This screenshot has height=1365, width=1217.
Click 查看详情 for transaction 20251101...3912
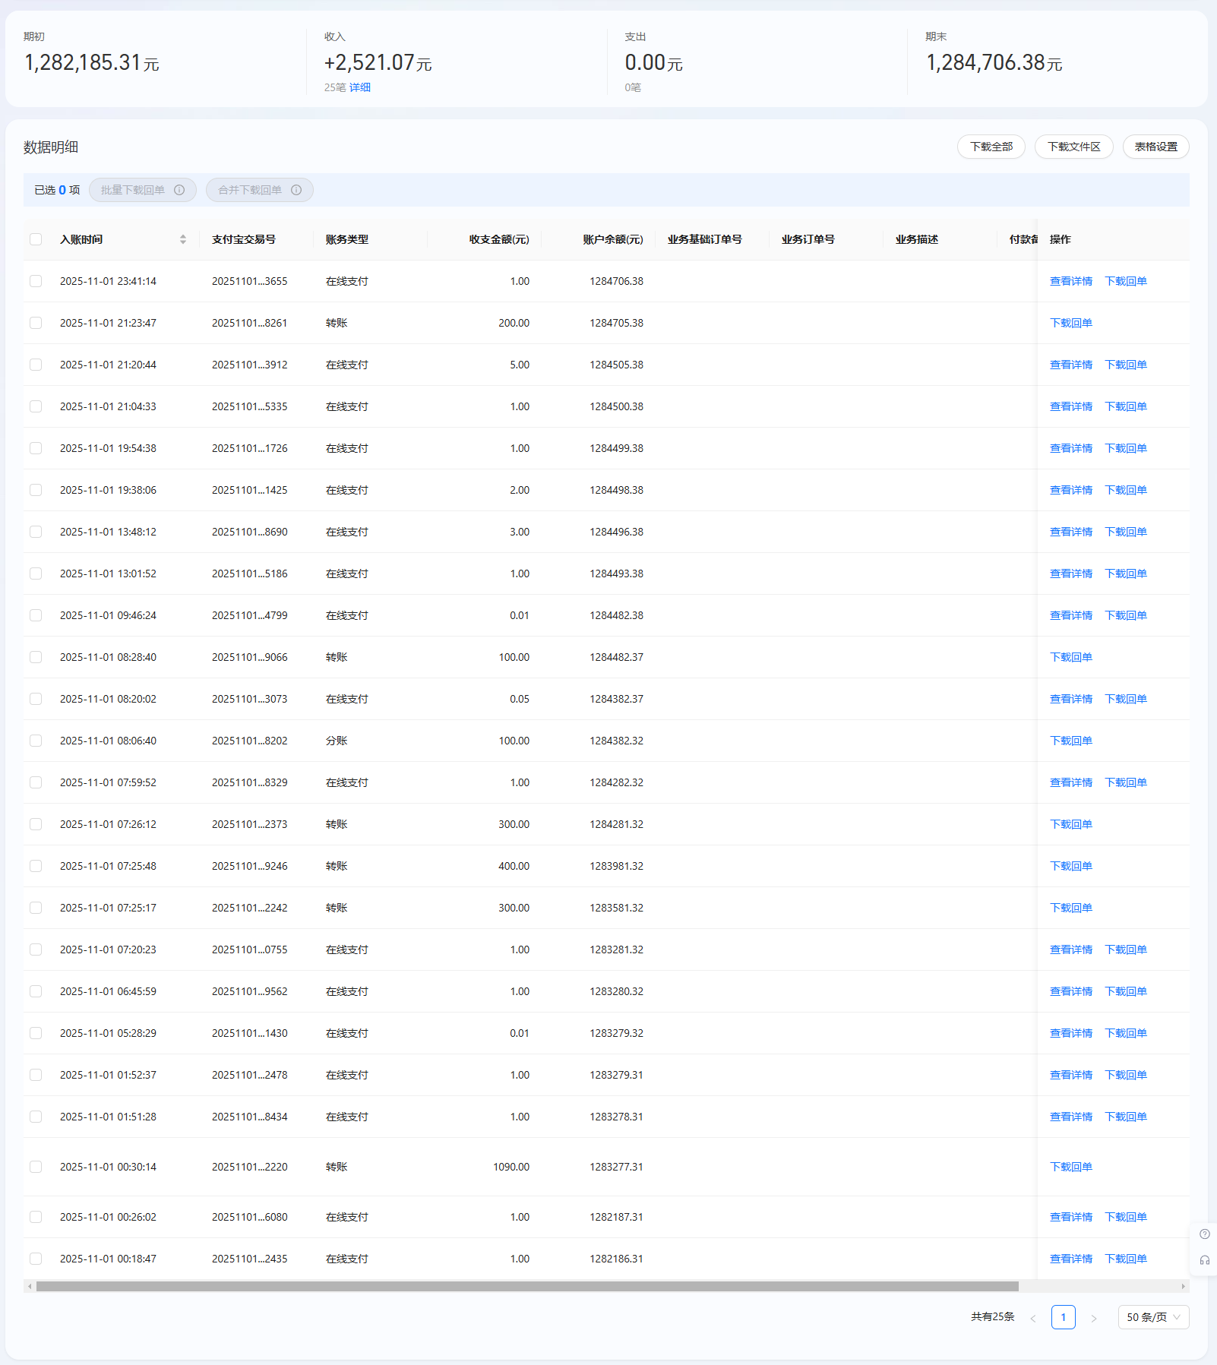click(x=1070, y=365)
